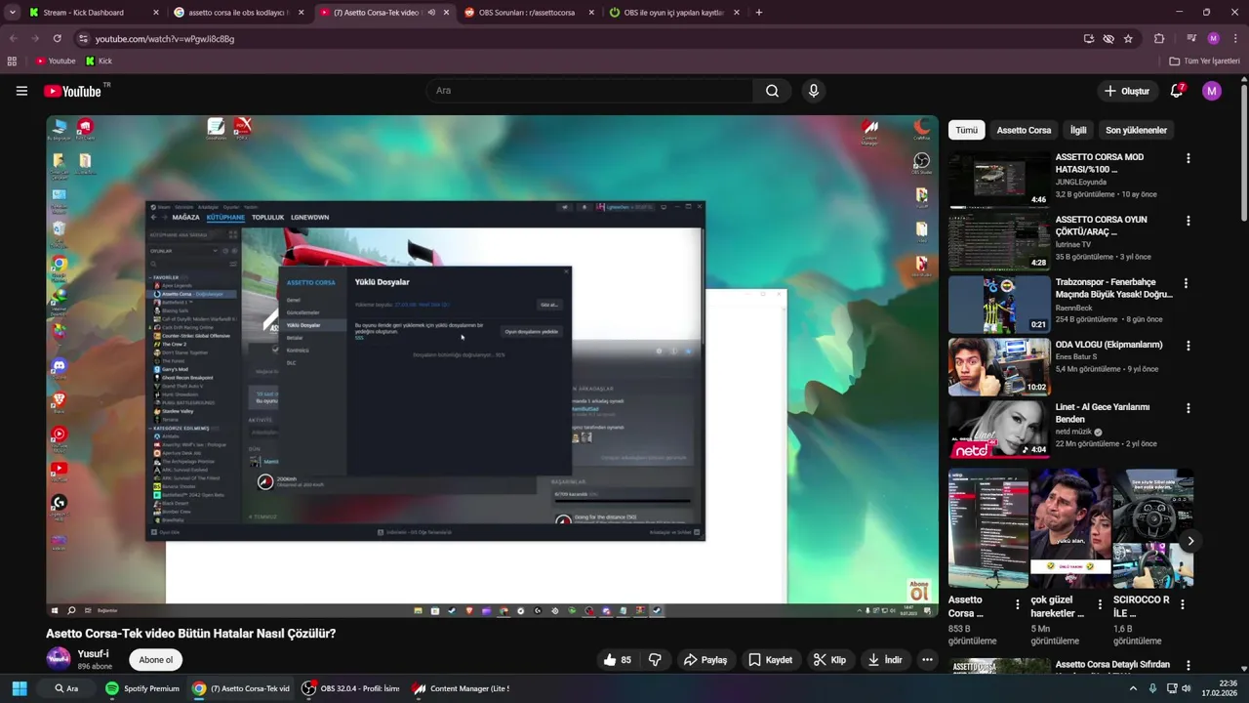This screenshot has height=703, width=1249.
Task: Open the Yusuf-i channel name link
Action: (94, 653)
